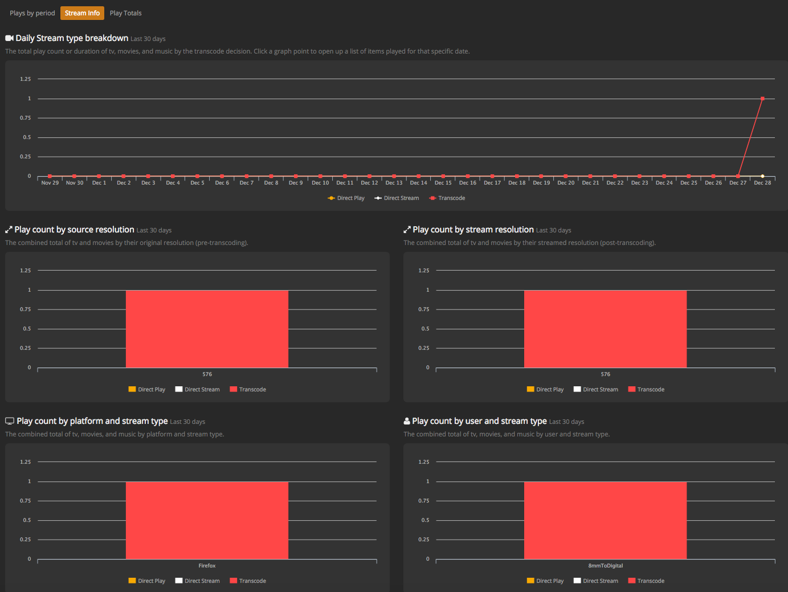The width and height of the screenshot is (788, 592).
Task: Toggle Transcode in user chart legend
Action: pyautogui.click(x=646, y=581)
